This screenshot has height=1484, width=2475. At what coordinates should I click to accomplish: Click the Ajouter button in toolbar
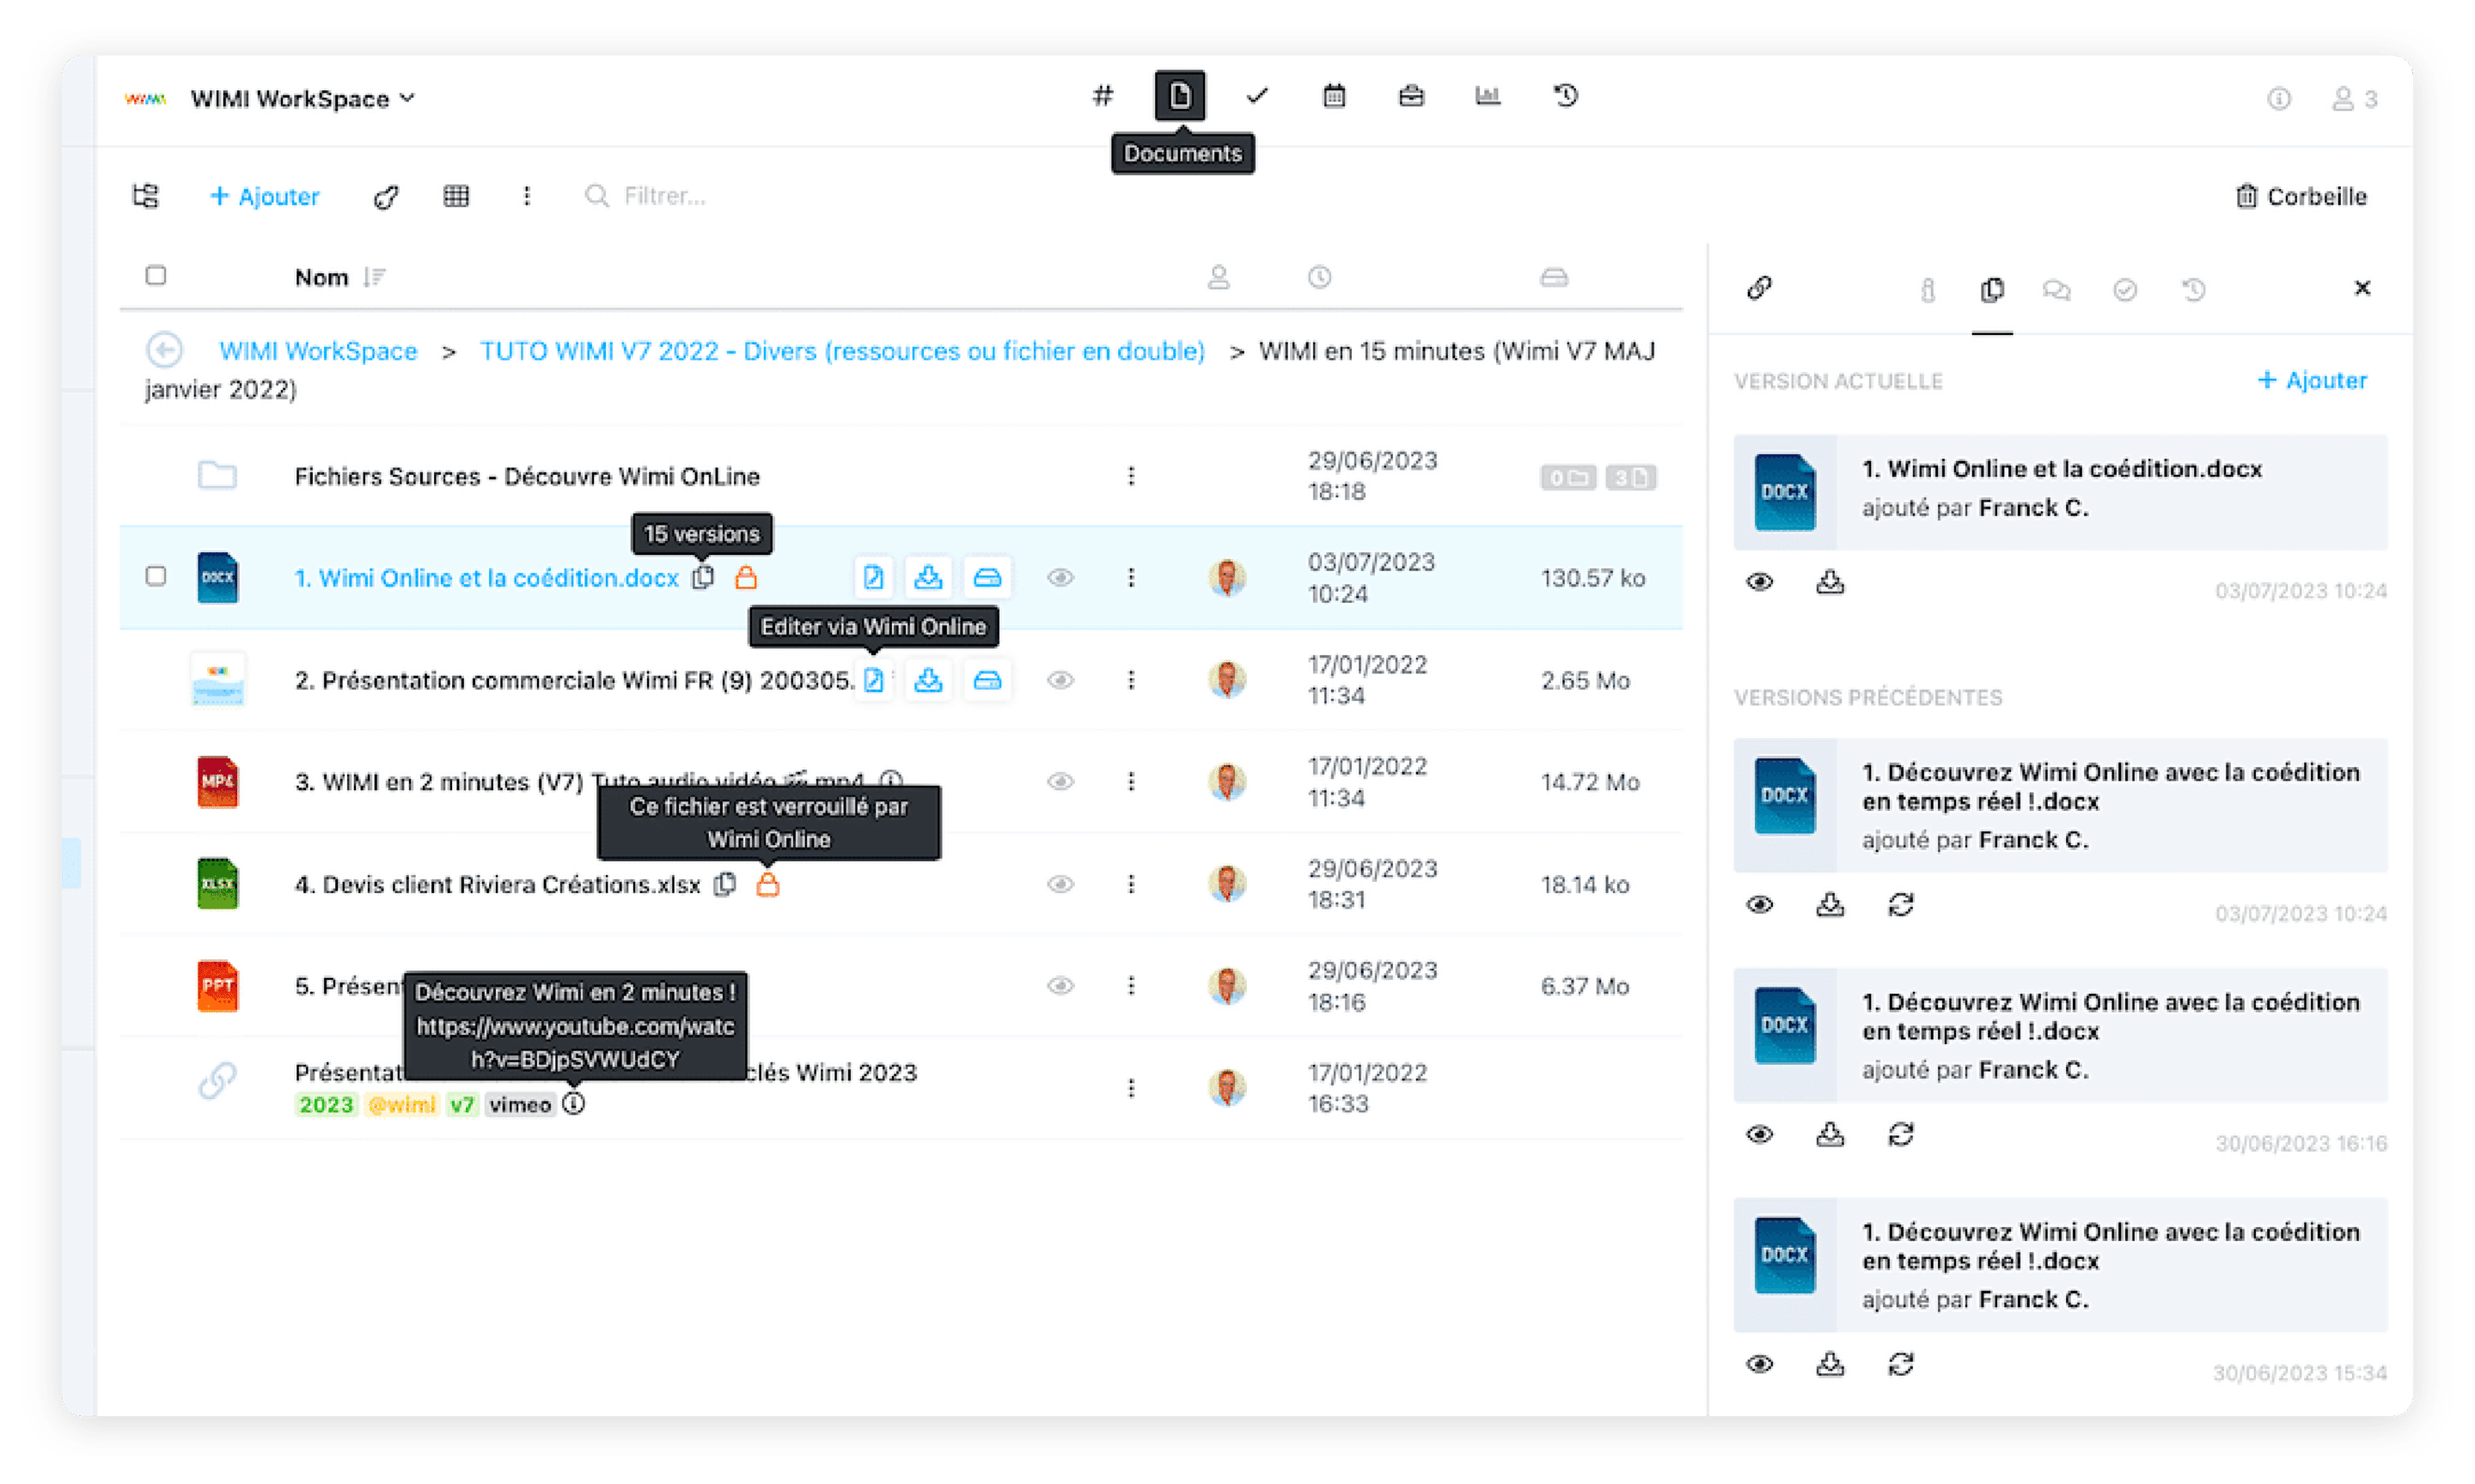tap(264, 196)
